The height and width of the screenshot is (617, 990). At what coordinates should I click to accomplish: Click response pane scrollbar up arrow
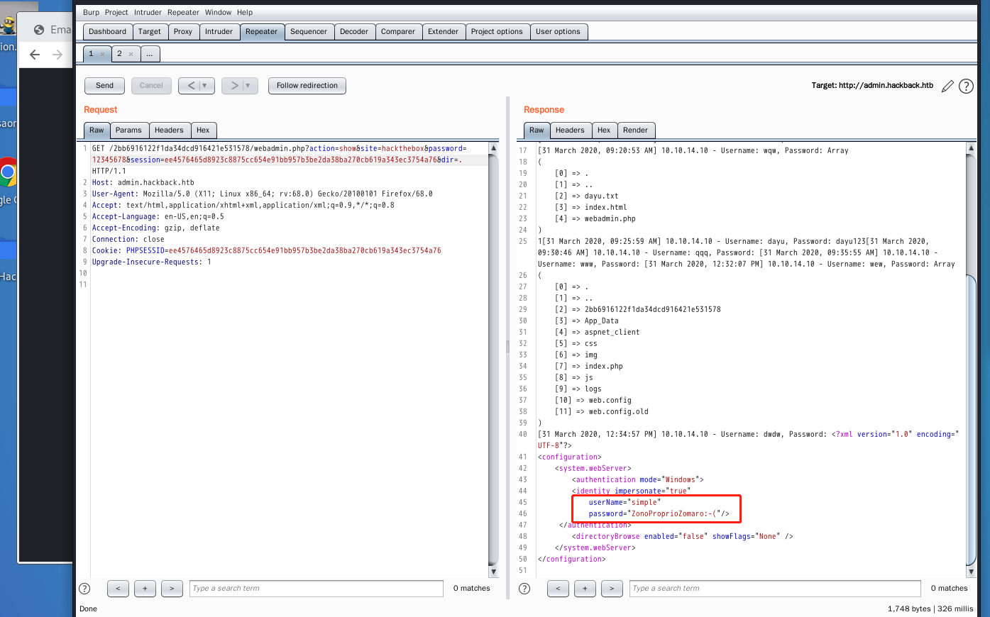pos(971,148)
